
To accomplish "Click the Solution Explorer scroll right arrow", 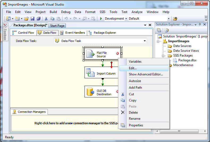I will click(205, 131).
